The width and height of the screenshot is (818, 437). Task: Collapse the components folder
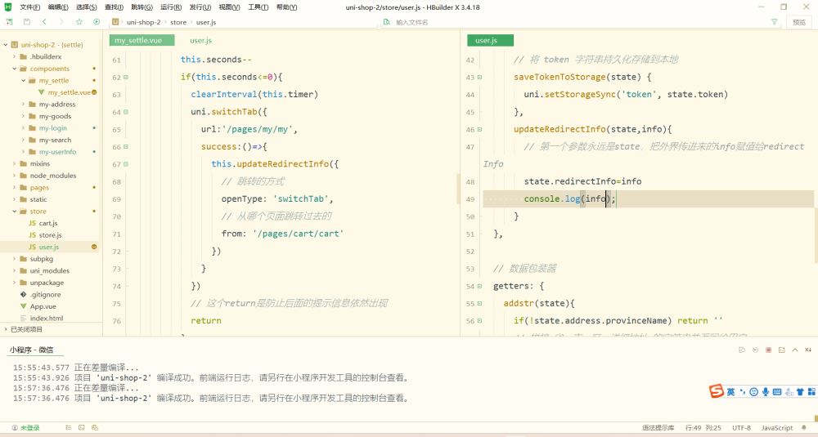coord(14,69)
